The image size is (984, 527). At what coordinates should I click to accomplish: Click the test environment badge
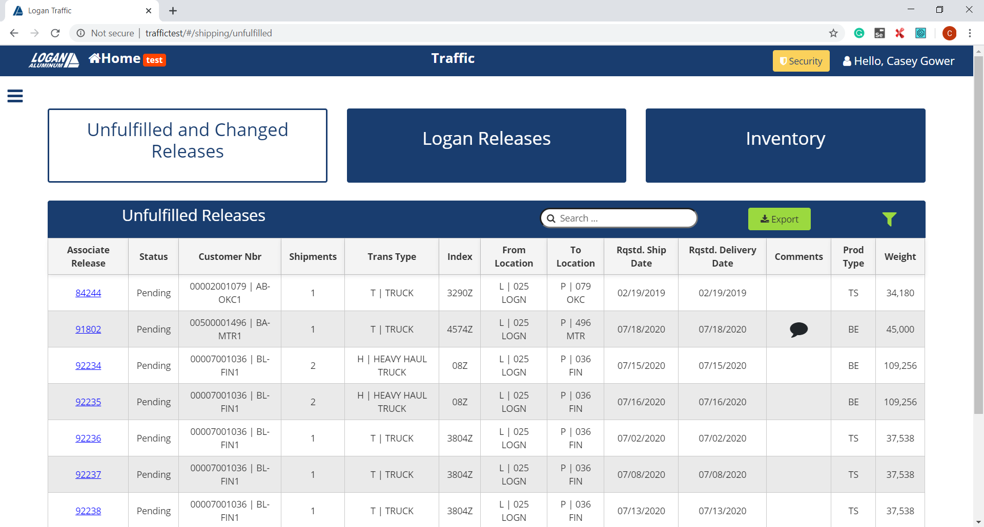coord(154,60)
